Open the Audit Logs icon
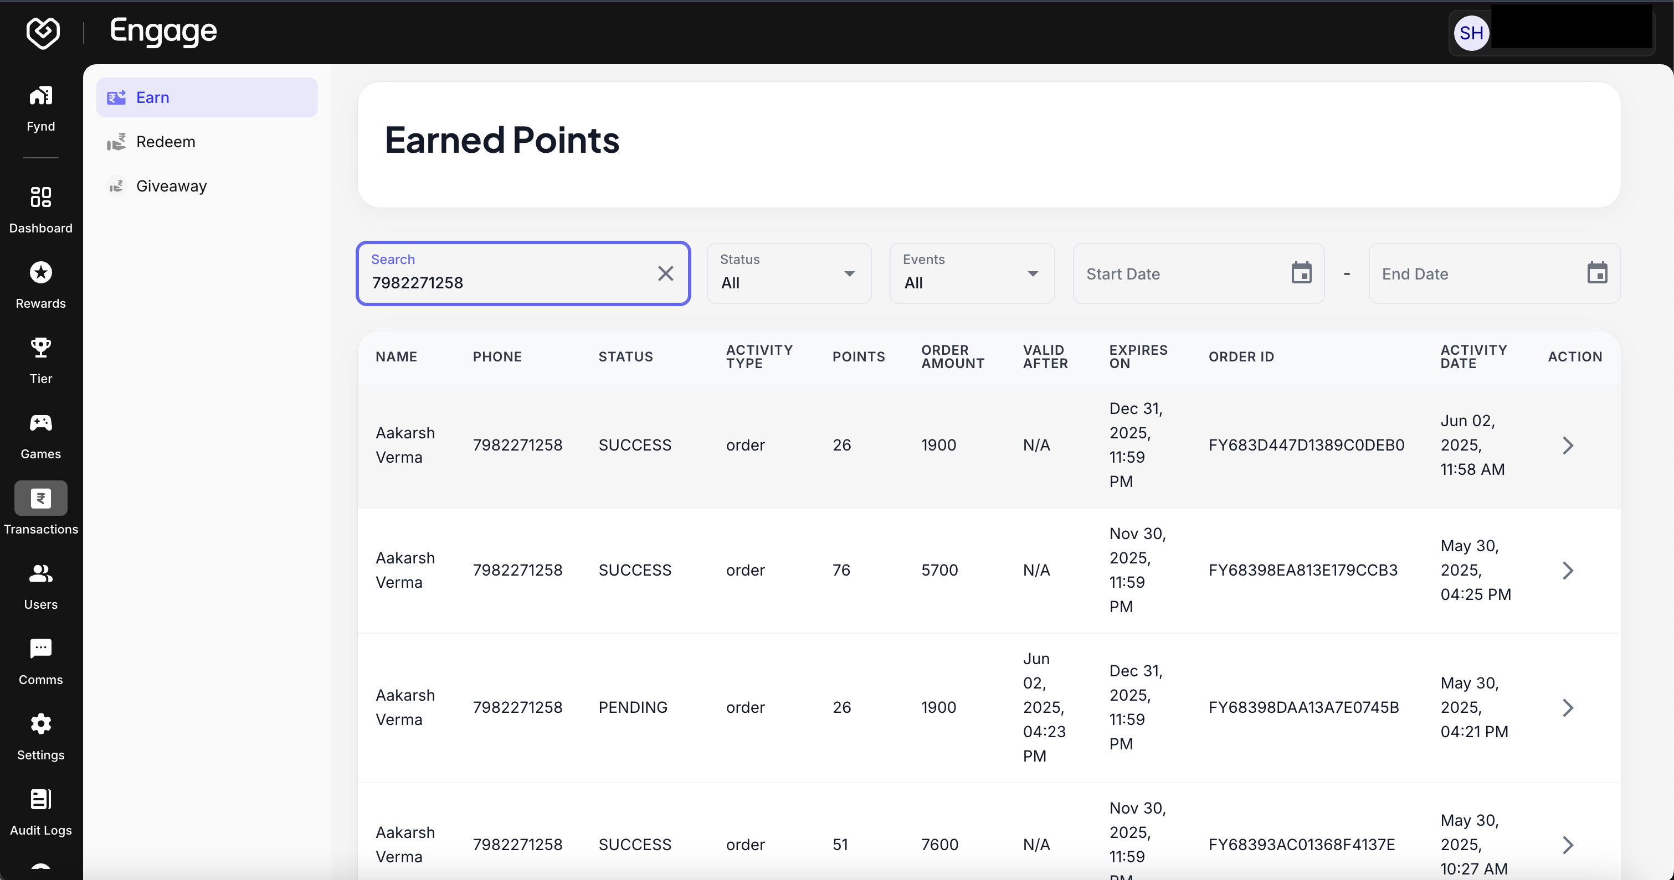The width and height of the screenshot is (1674, 880). point(40,799)
